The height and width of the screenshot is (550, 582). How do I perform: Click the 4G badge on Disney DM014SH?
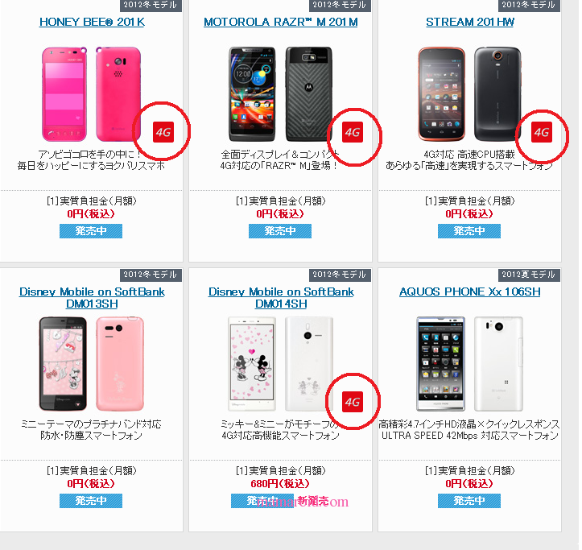[x=353, y=402]
